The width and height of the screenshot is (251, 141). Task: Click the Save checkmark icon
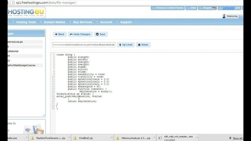pyautogui.click(x=97, y=34)
